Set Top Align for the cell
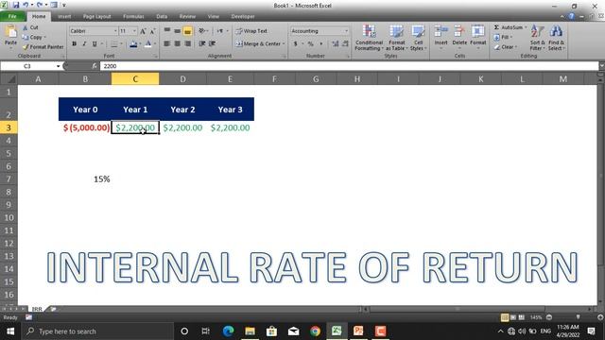The width and height of the screenshot is (605, 340). pyautogui.click(x=167, y=31)
